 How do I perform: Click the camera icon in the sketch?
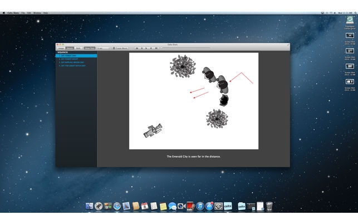pyautogui.click(x=153, y=130)
